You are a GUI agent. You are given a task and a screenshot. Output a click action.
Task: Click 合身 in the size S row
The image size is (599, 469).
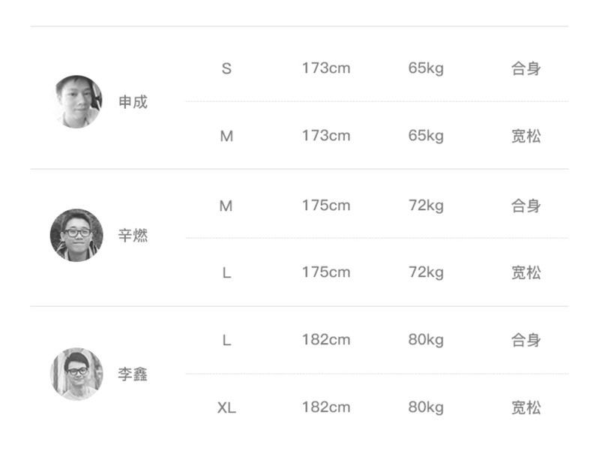coord(526,68)
